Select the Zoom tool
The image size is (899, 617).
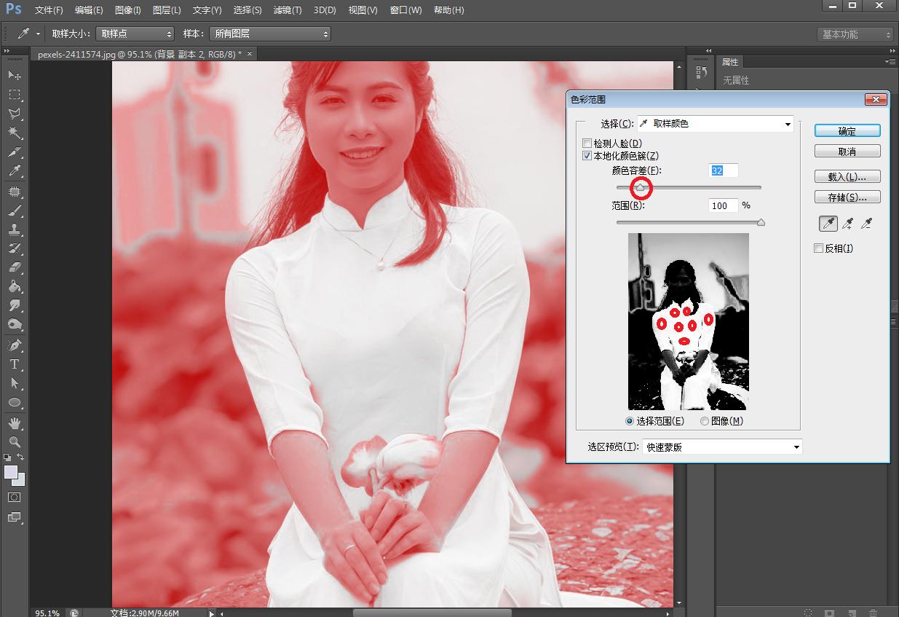point(14,442)
